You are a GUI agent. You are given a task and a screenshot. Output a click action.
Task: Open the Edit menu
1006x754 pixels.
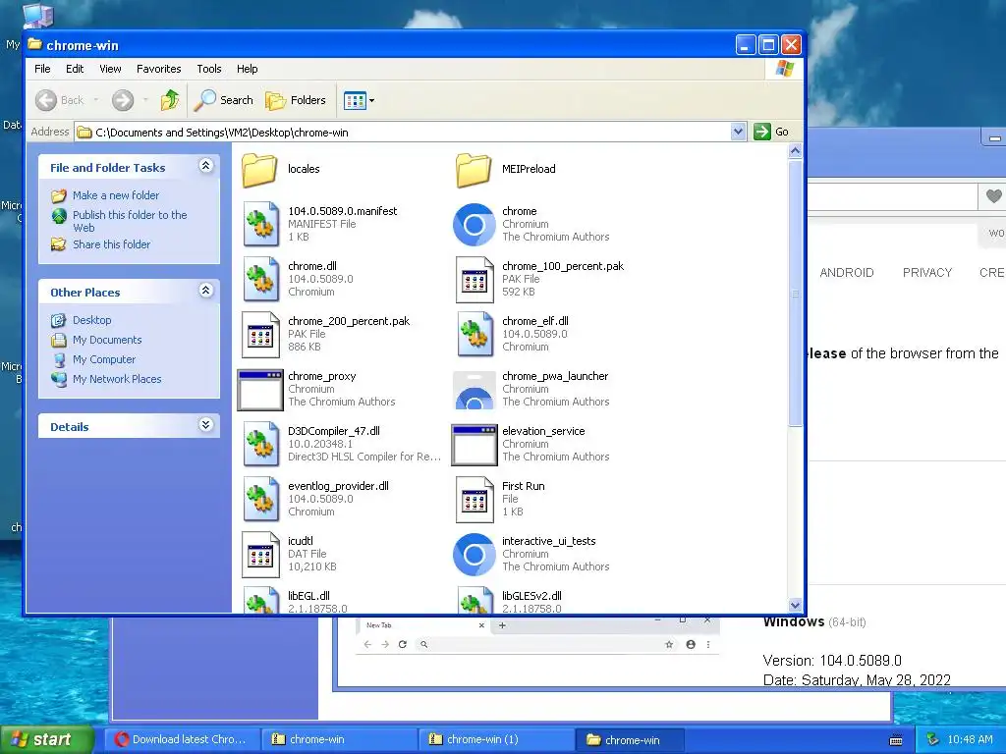(x=75, y=69)
